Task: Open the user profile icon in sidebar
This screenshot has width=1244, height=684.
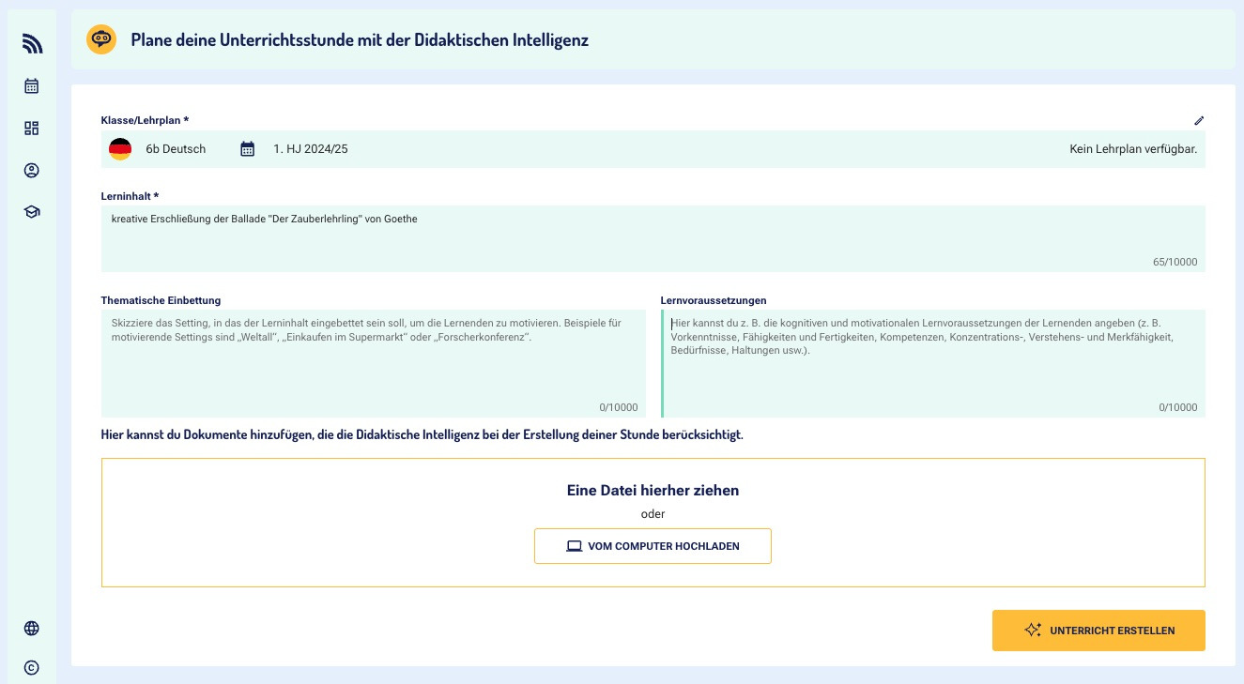Action: pyautogui.click(x=32, y=171)
